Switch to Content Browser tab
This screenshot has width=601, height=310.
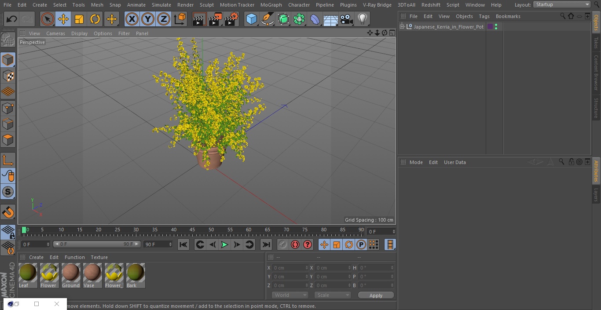click(596, 73)
